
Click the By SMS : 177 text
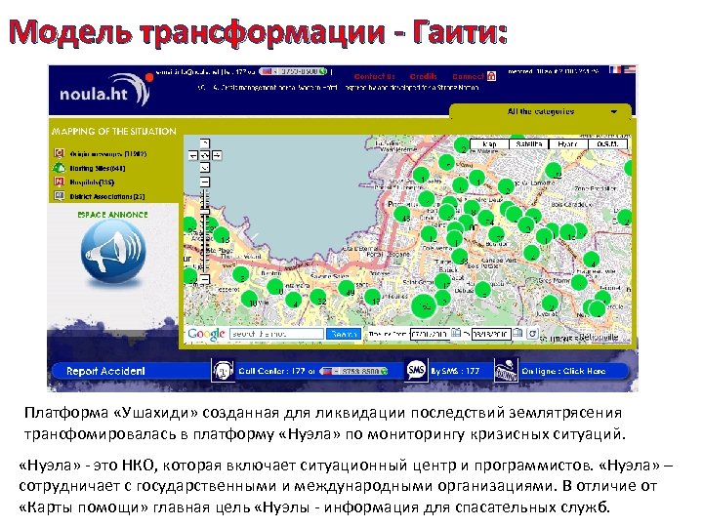click(455, 371)
